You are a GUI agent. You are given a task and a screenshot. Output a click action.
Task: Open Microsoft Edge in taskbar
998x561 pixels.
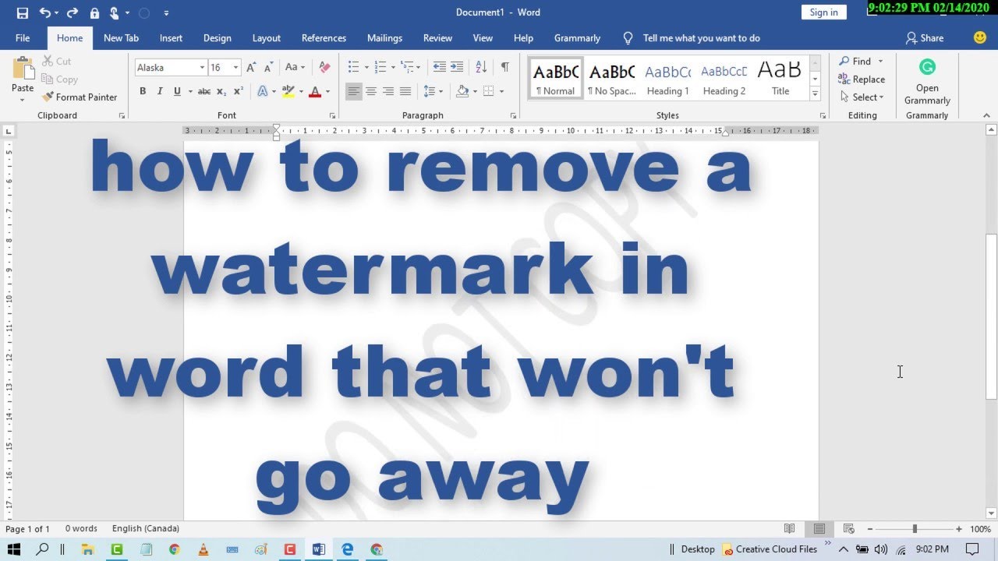click(348, 549)
